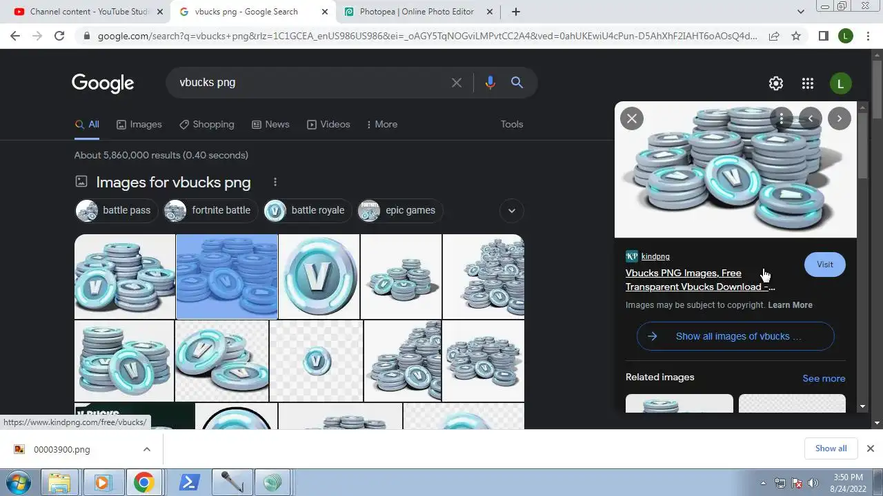
Task: Open Windows Explorer from taskbar
Action: [60, 482]
